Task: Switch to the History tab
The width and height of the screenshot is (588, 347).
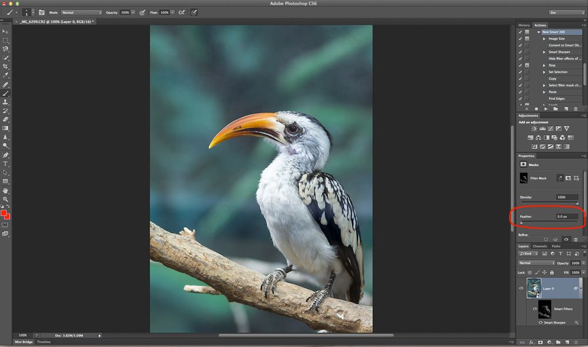Action: [x=524, y=25]
